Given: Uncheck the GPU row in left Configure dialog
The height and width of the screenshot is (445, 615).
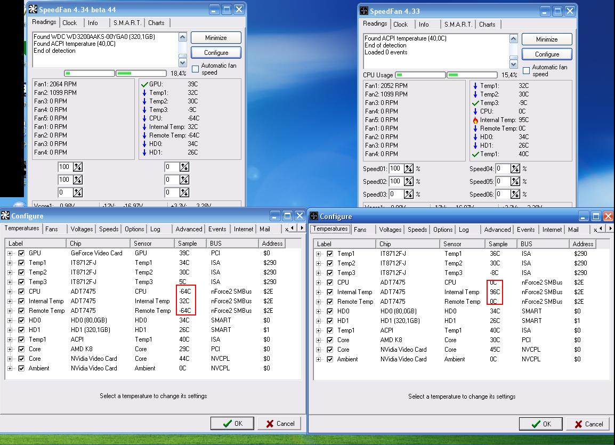Looking at the screenshot, I should [x=21, y=253].
